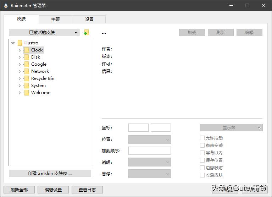
Task: Toggle the 保存位置 checkbox
Action: [202, 160]
